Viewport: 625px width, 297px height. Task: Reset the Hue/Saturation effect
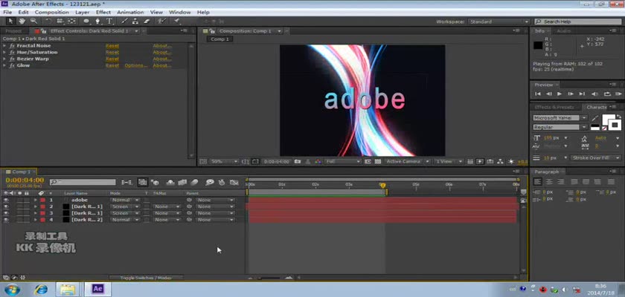112,52
